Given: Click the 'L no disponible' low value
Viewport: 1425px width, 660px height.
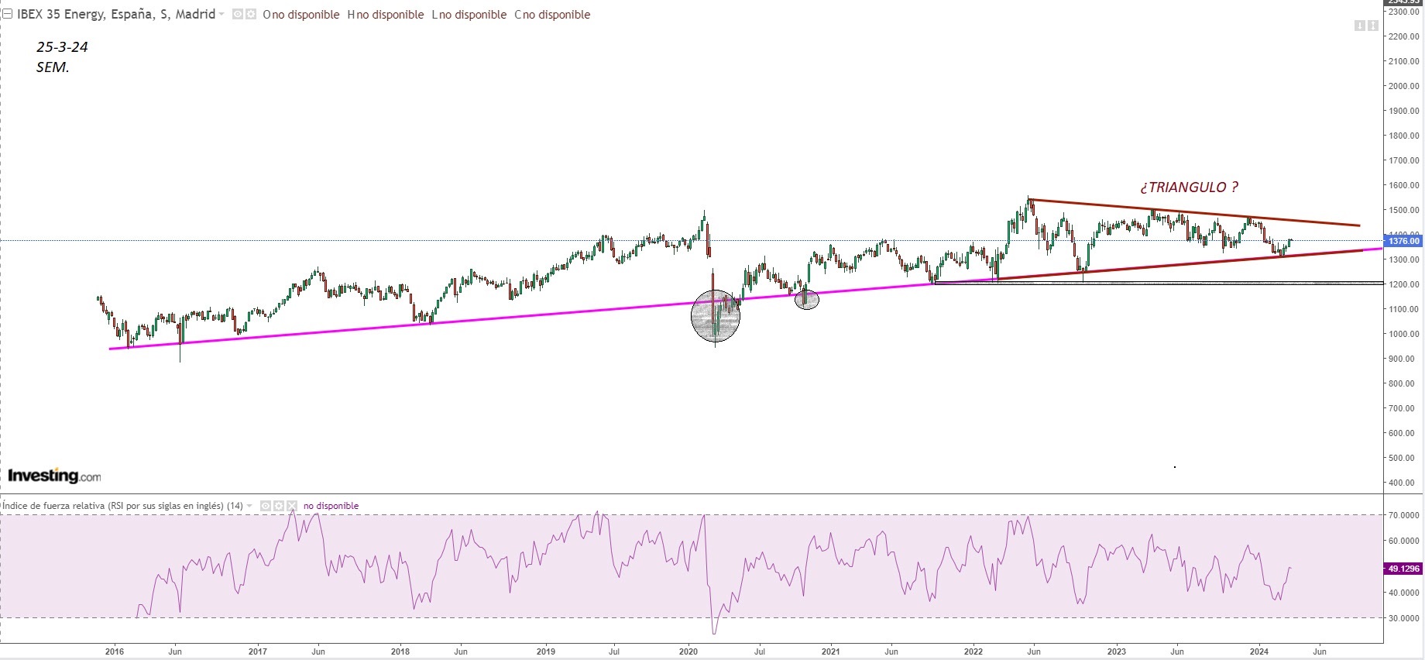Looking at the screenshot, I should point(469,15).
